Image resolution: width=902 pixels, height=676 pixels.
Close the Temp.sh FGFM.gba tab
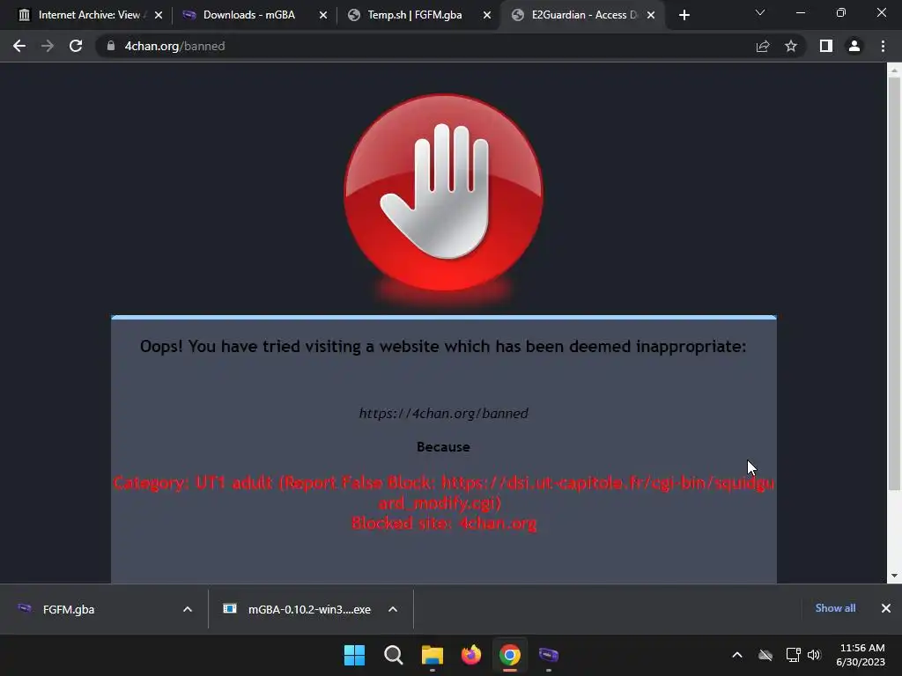486,15
